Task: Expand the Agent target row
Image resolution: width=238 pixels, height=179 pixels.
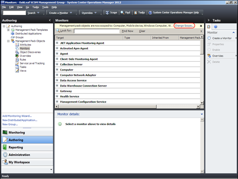Action: [57, 53]
